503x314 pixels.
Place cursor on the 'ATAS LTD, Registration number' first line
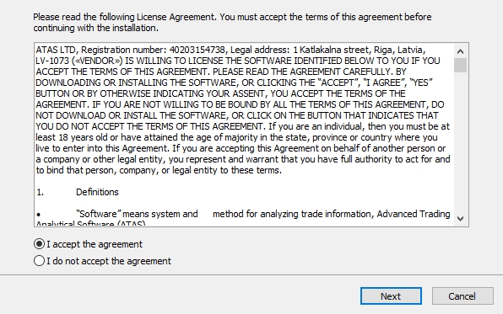point(230,50)
